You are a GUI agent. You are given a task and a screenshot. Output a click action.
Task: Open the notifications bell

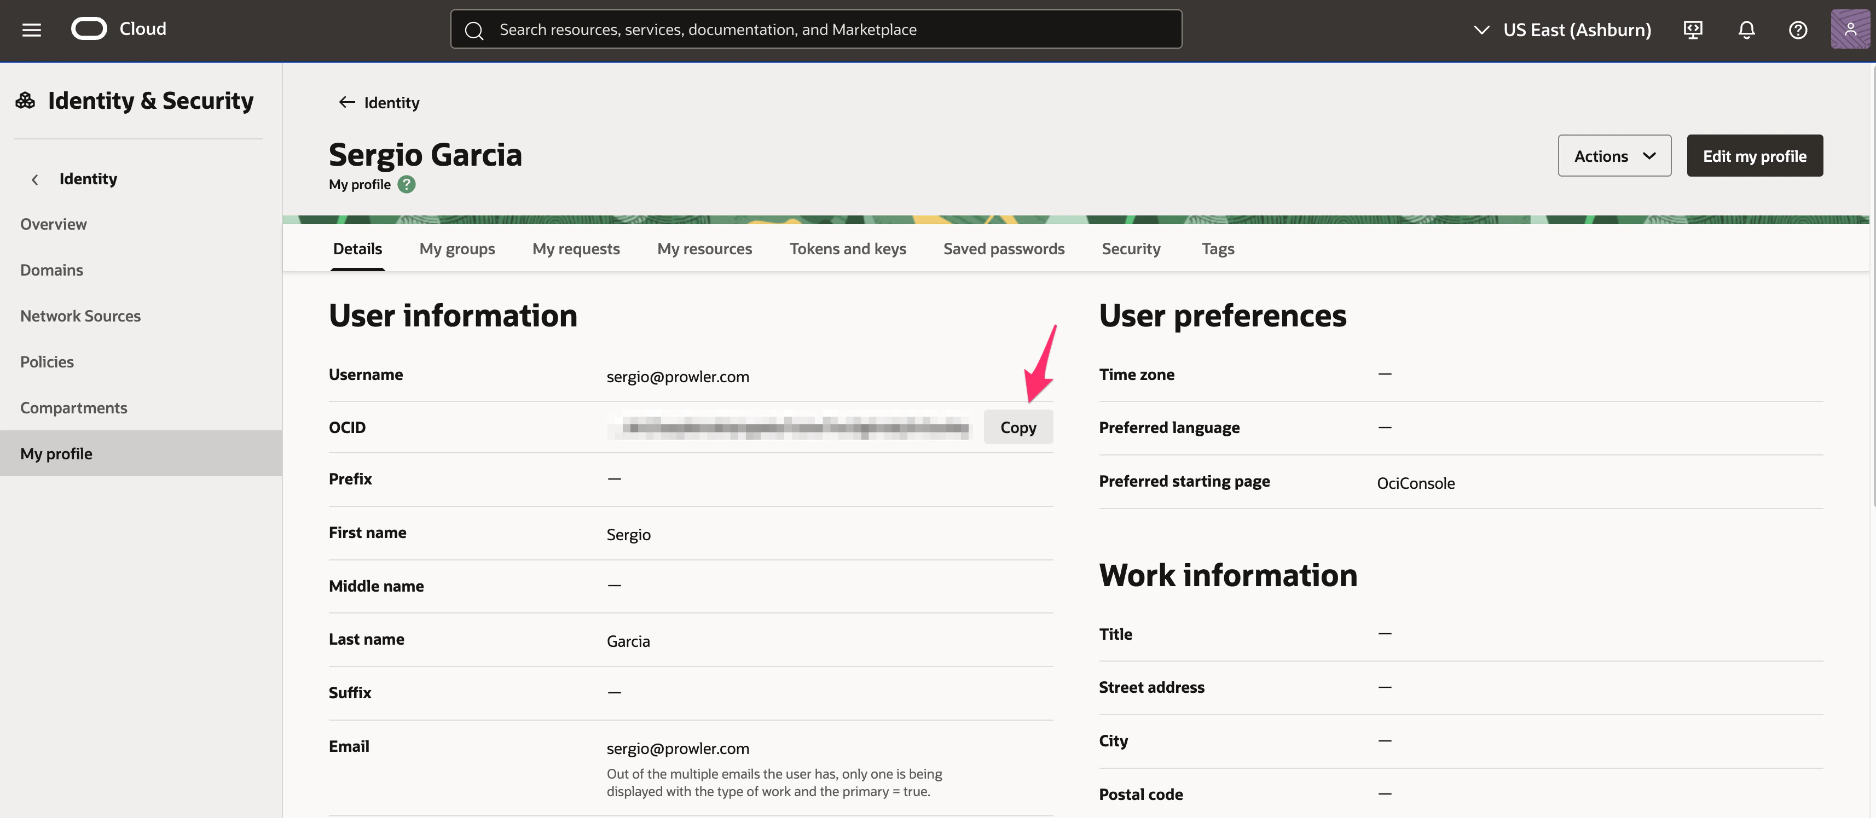click(1746, 30)
